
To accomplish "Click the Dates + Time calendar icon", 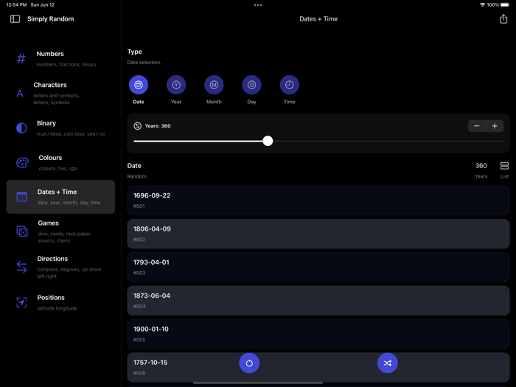I will [x=21, y=197].
